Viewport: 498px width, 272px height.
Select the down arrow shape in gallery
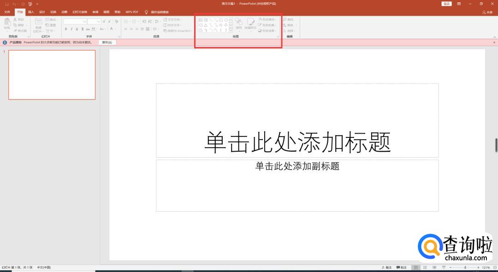pyautogui.click(x=226, y=25)
